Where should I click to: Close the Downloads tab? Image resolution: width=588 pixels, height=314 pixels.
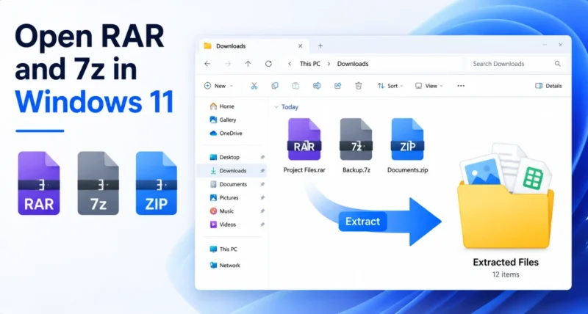(301, 46)
